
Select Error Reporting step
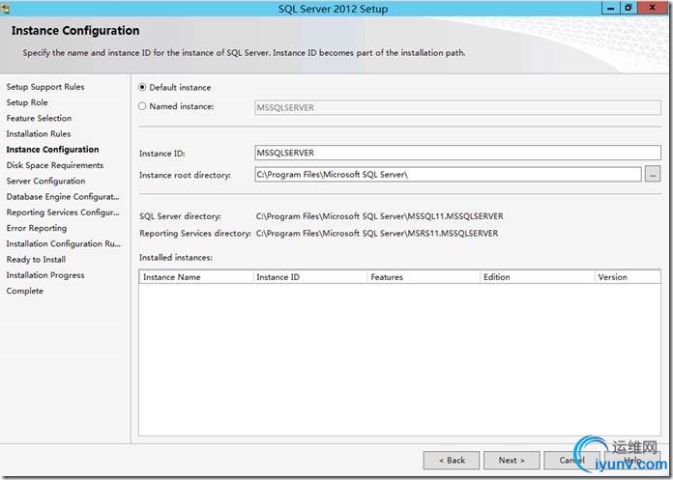point(37,228)
